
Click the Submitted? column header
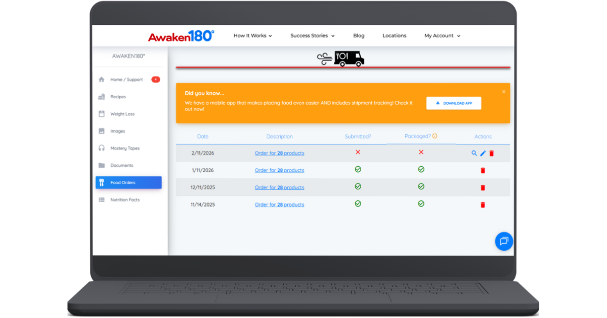tap(358, 137)
